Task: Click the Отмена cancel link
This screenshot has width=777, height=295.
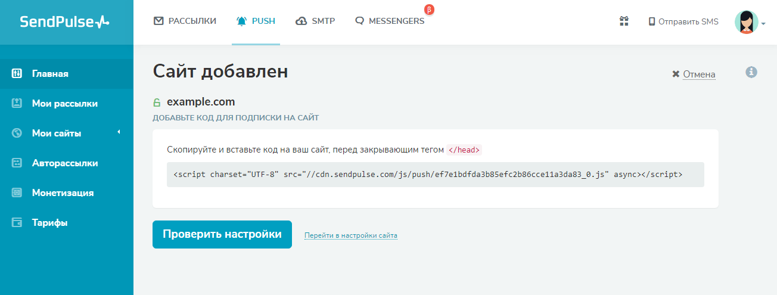Action: [699, 74]
